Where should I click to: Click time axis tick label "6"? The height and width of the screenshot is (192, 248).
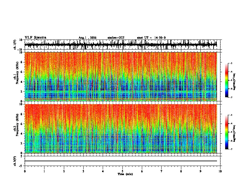pyautogui.click(x=142, y=171)
